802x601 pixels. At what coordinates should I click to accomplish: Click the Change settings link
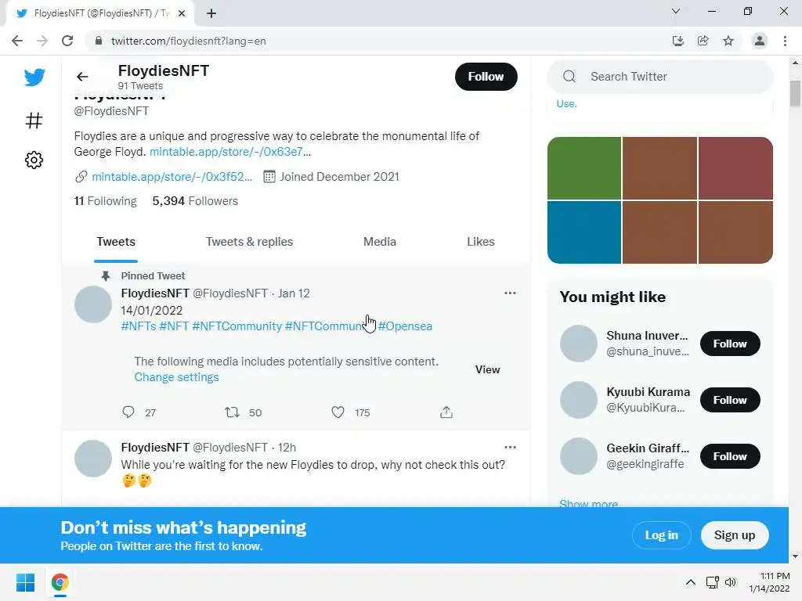pos(176,377)
